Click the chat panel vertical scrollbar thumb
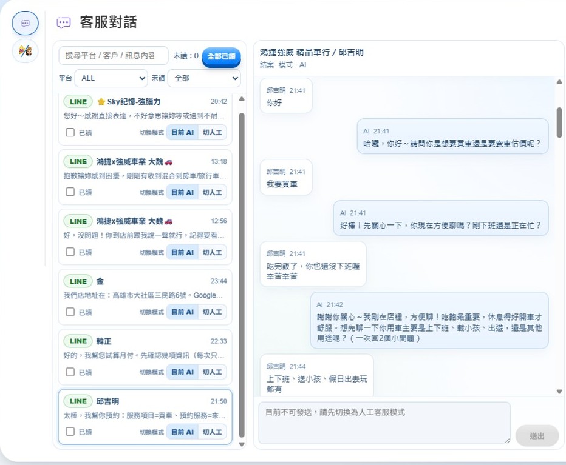The height and width of the screenshot is (465, 566). tap(559, 121)
